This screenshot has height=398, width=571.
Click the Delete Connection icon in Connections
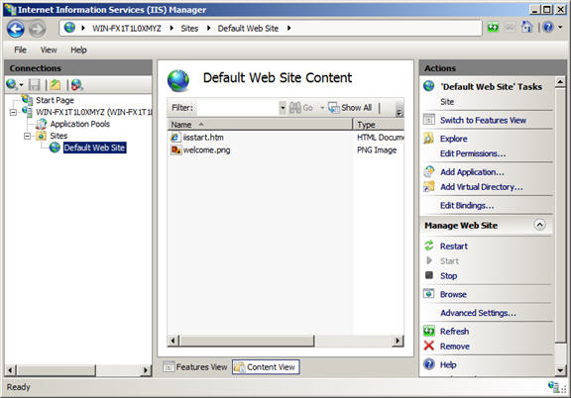[77, 85]
